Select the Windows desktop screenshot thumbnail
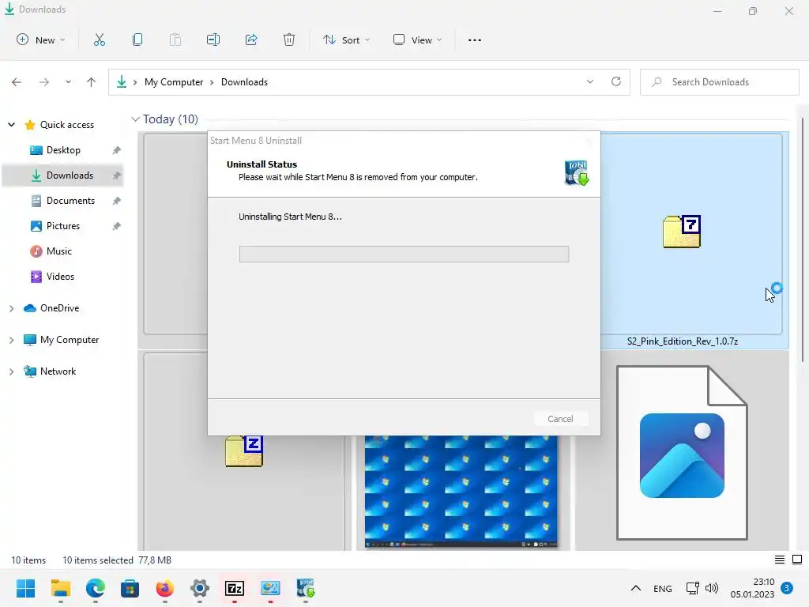809x607 pixels. [461, 491]
